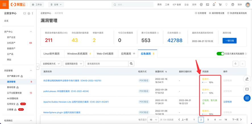Click the 13% progress bar for polkit row
The image size is (252, 124).
(205, 93)
